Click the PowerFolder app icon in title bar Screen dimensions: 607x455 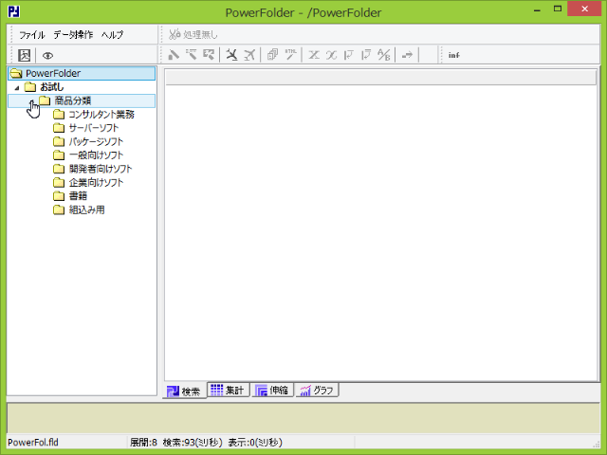pos(14,11)
